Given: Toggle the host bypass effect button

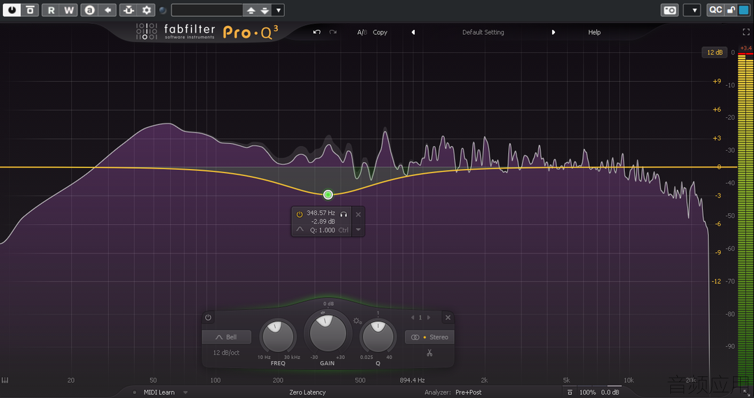Looking at the screenshot, I should [30, 10].
